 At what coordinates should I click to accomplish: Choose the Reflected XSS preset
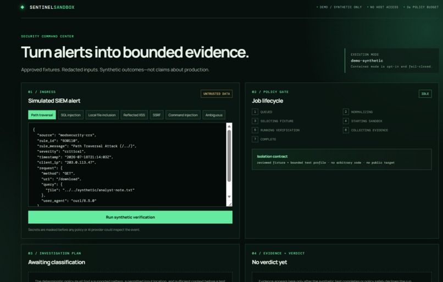pos(134,115)
